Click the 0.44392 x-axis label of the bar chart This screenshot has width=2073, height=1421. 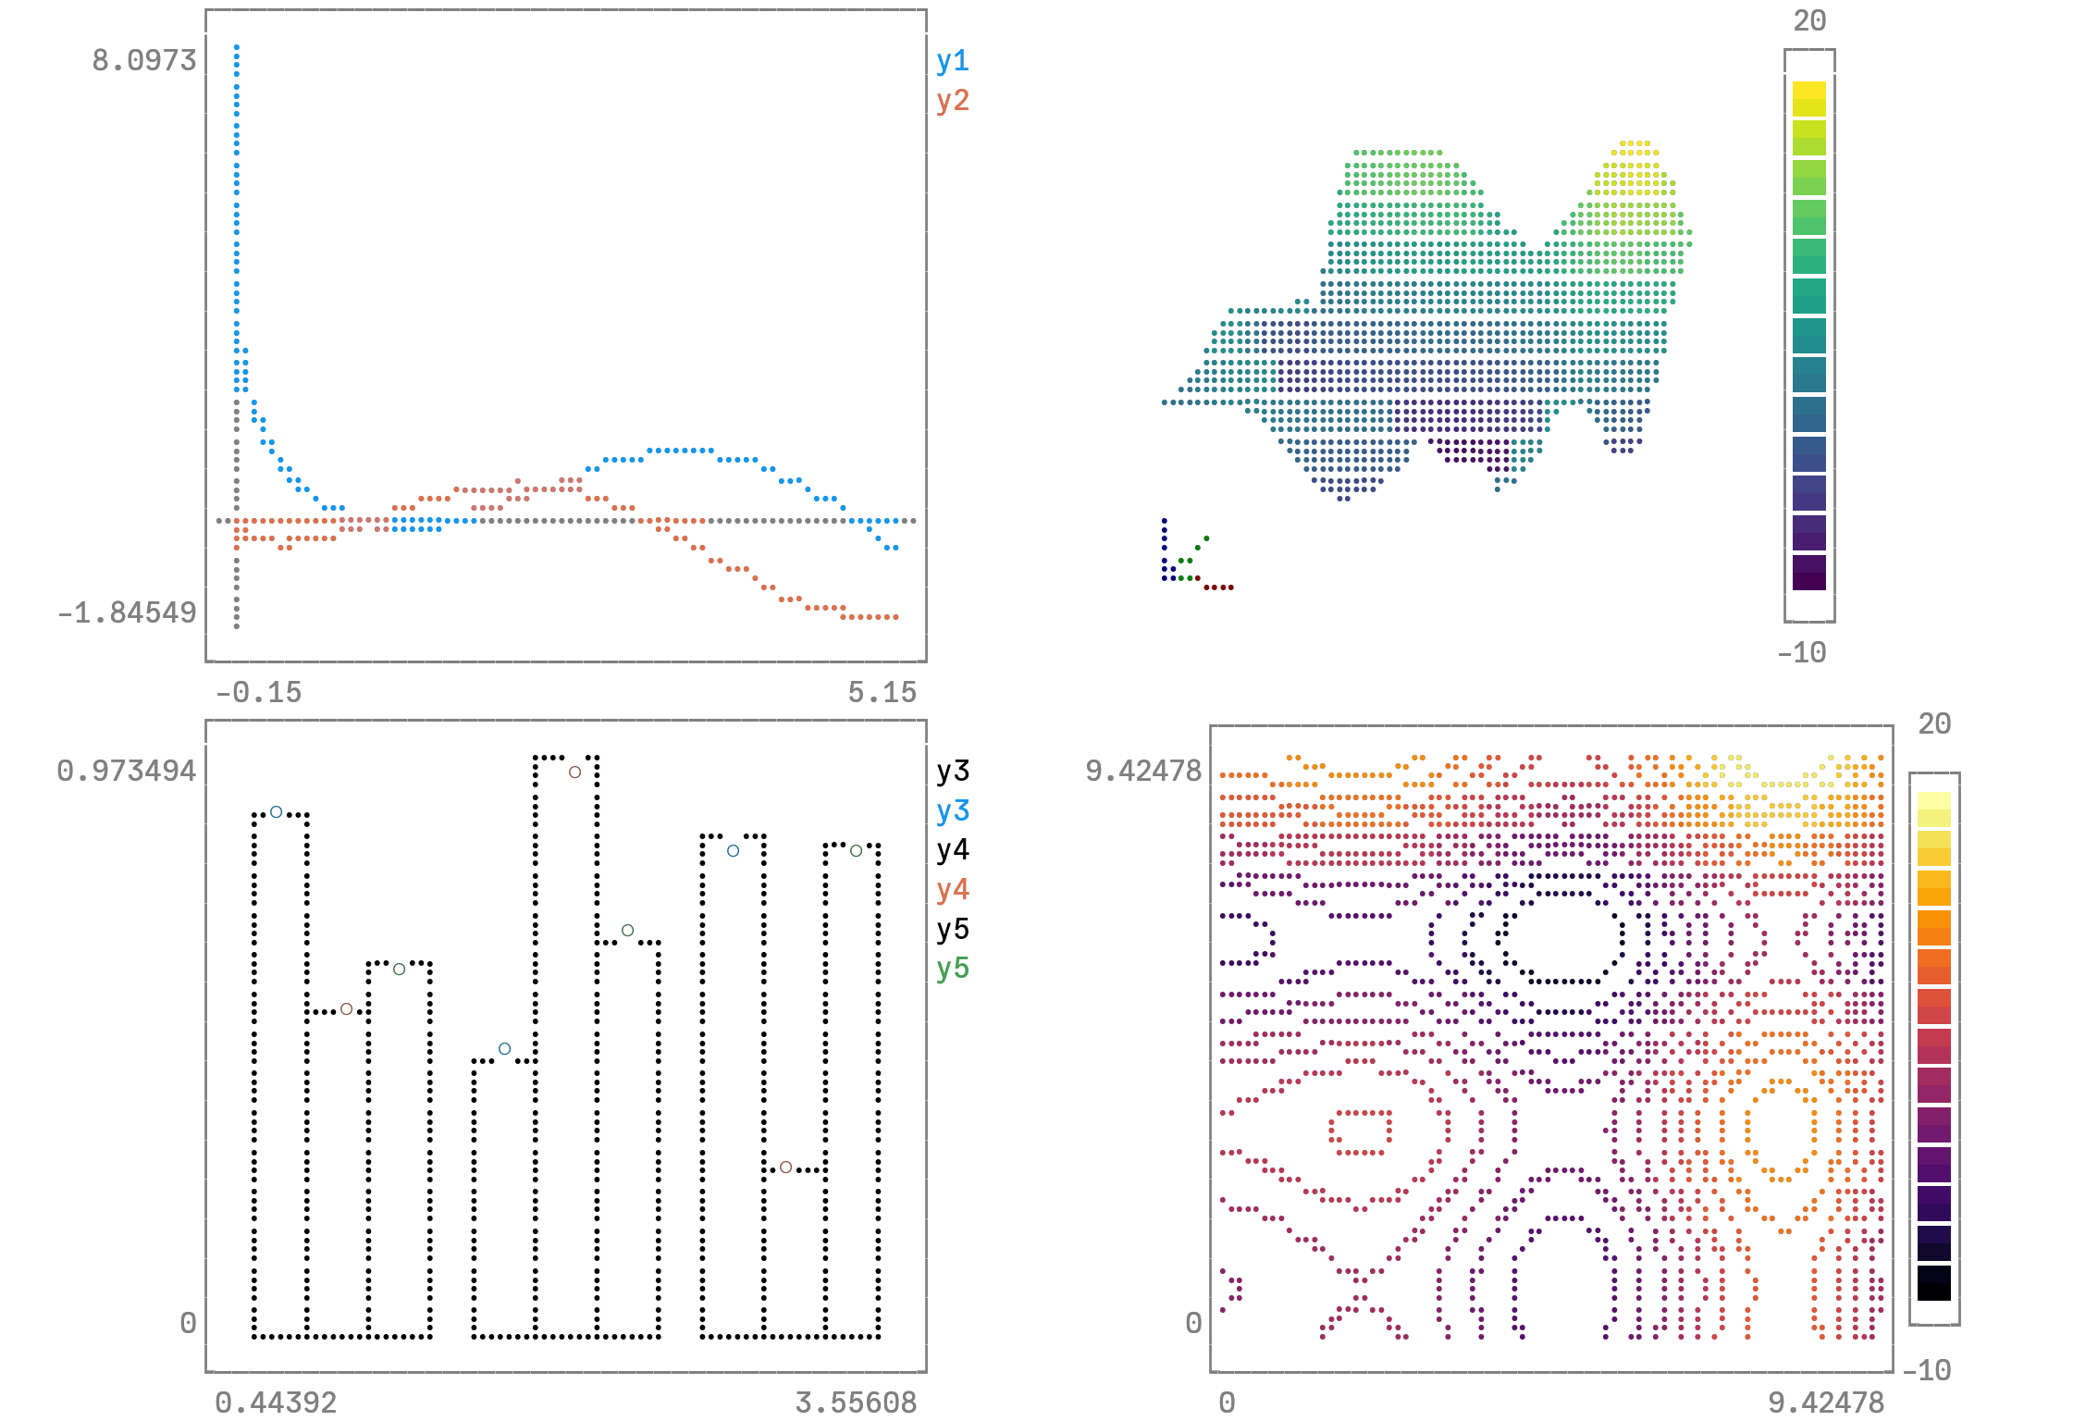point(276,1402)
